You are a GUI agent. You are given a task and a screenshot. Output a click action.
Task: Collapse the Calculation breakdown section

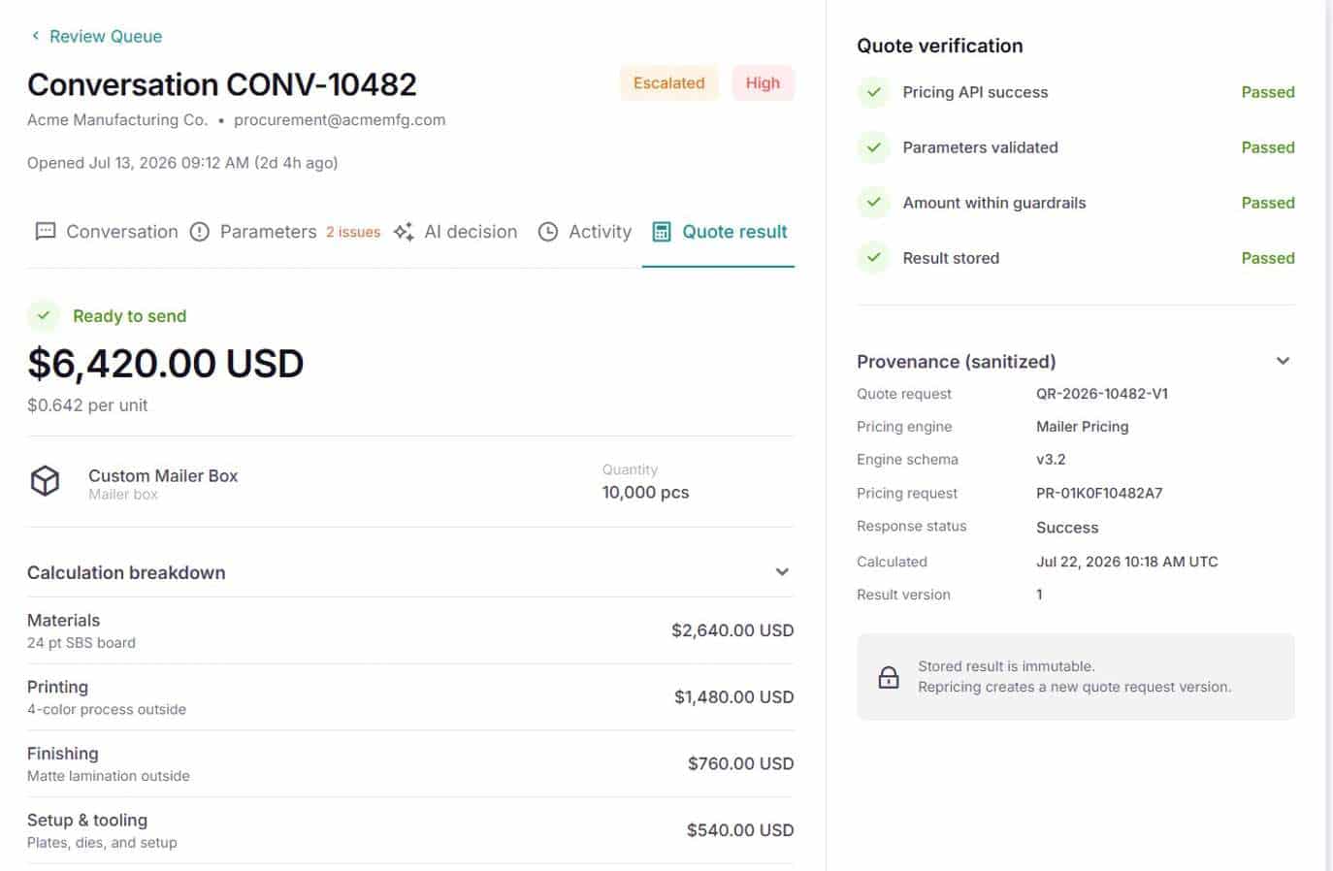click(782, 572)
